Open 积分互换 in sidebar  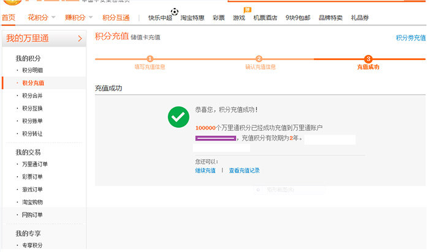tap(32, 108)
